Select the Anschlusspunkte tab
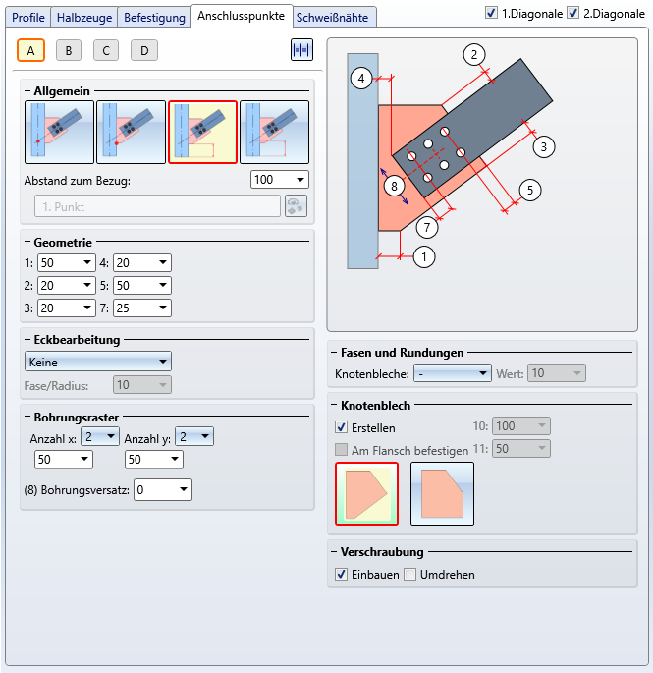653x673 pixels. point(242,16)
